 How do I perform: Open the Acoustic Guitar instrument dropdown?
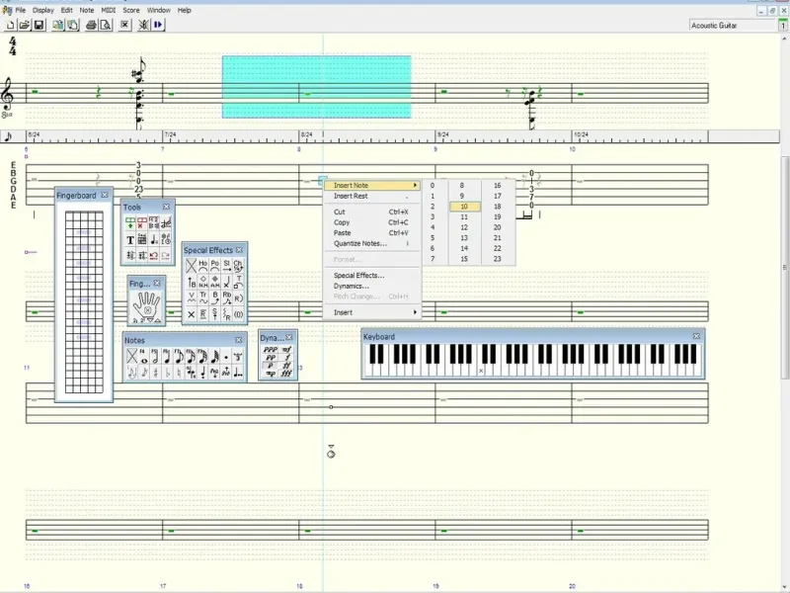tap(729, 25)
